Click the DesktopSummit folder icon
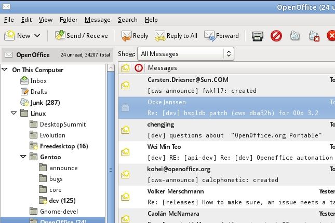This screenshot has height=223, width=335. pyautogui.click(x=34, y=124)
